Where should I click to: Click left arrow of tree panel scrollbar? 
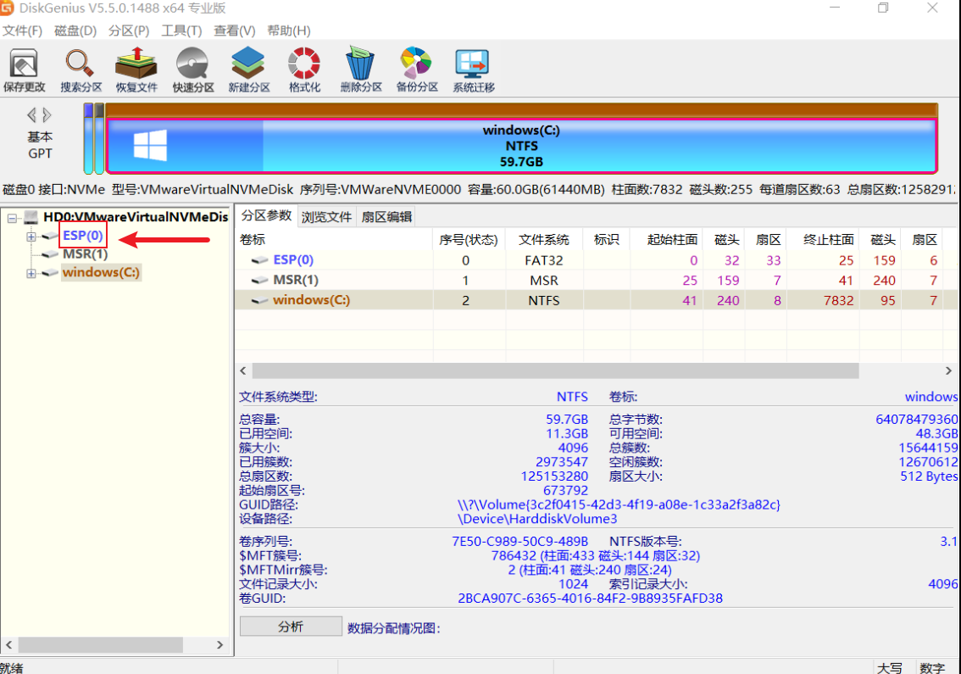pos(9,644)
